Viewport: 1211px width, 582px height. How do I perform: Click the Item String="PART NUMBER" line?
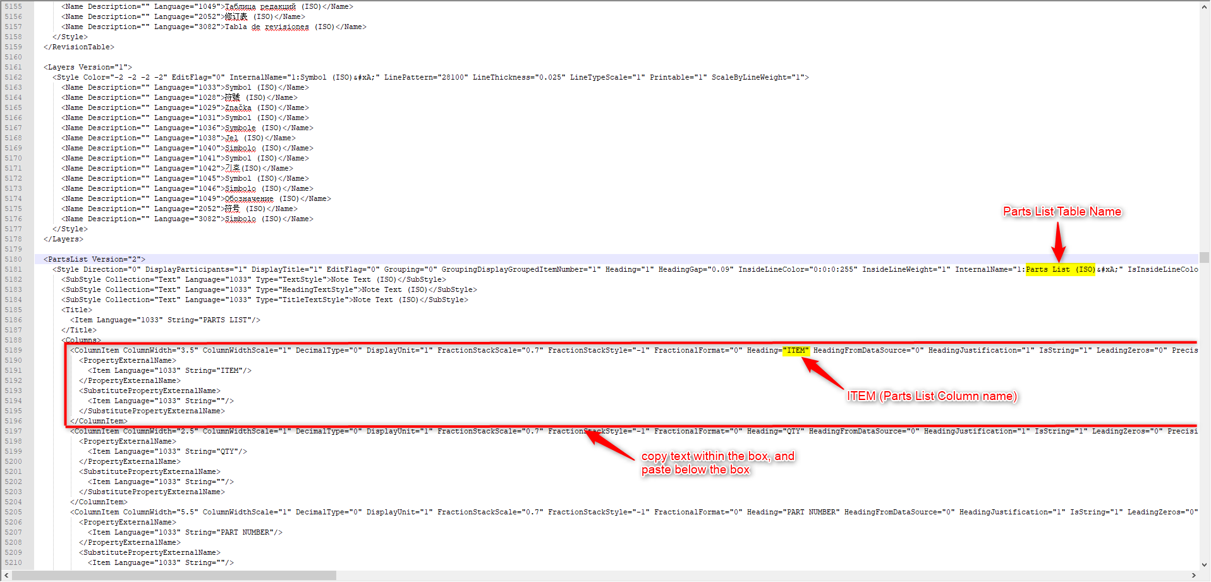[x=185, y=532]
